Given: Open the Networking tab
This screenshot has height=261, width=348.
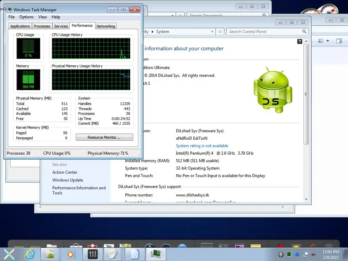Looking at the screenshot, I should pos(106,26).
